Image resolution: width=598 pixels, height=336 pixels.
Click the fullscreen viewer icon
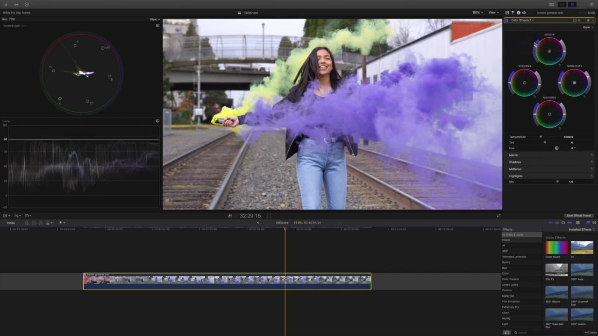(498, 216)
